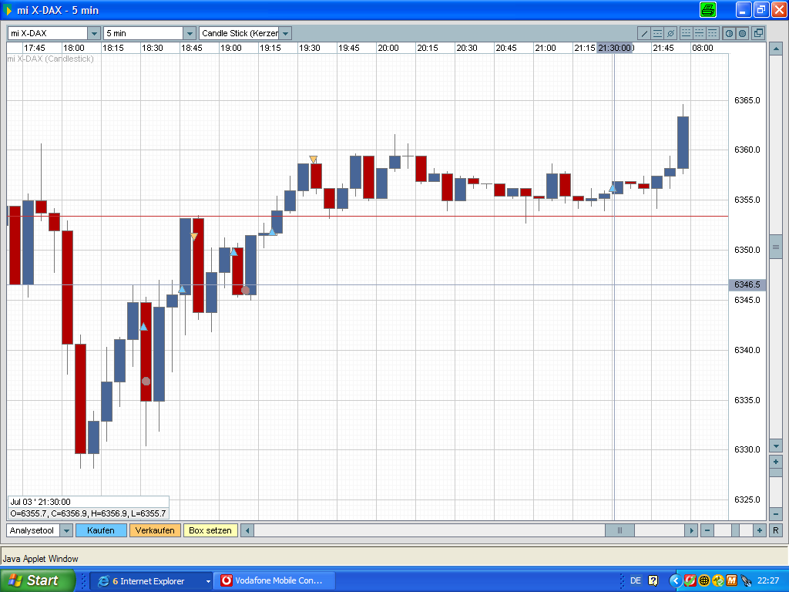Click the tall blue candle at 21:45
Screen dimensions: 789x592
coord(683,143)
